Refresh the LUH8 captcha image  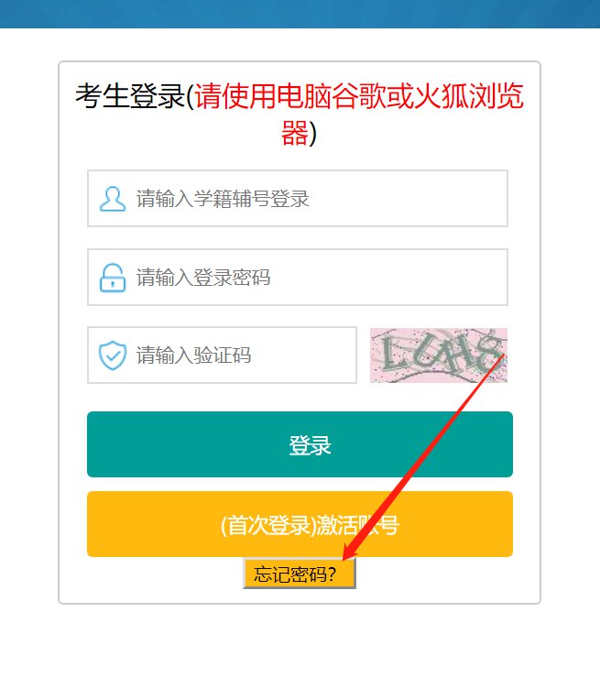coord(439,355)
